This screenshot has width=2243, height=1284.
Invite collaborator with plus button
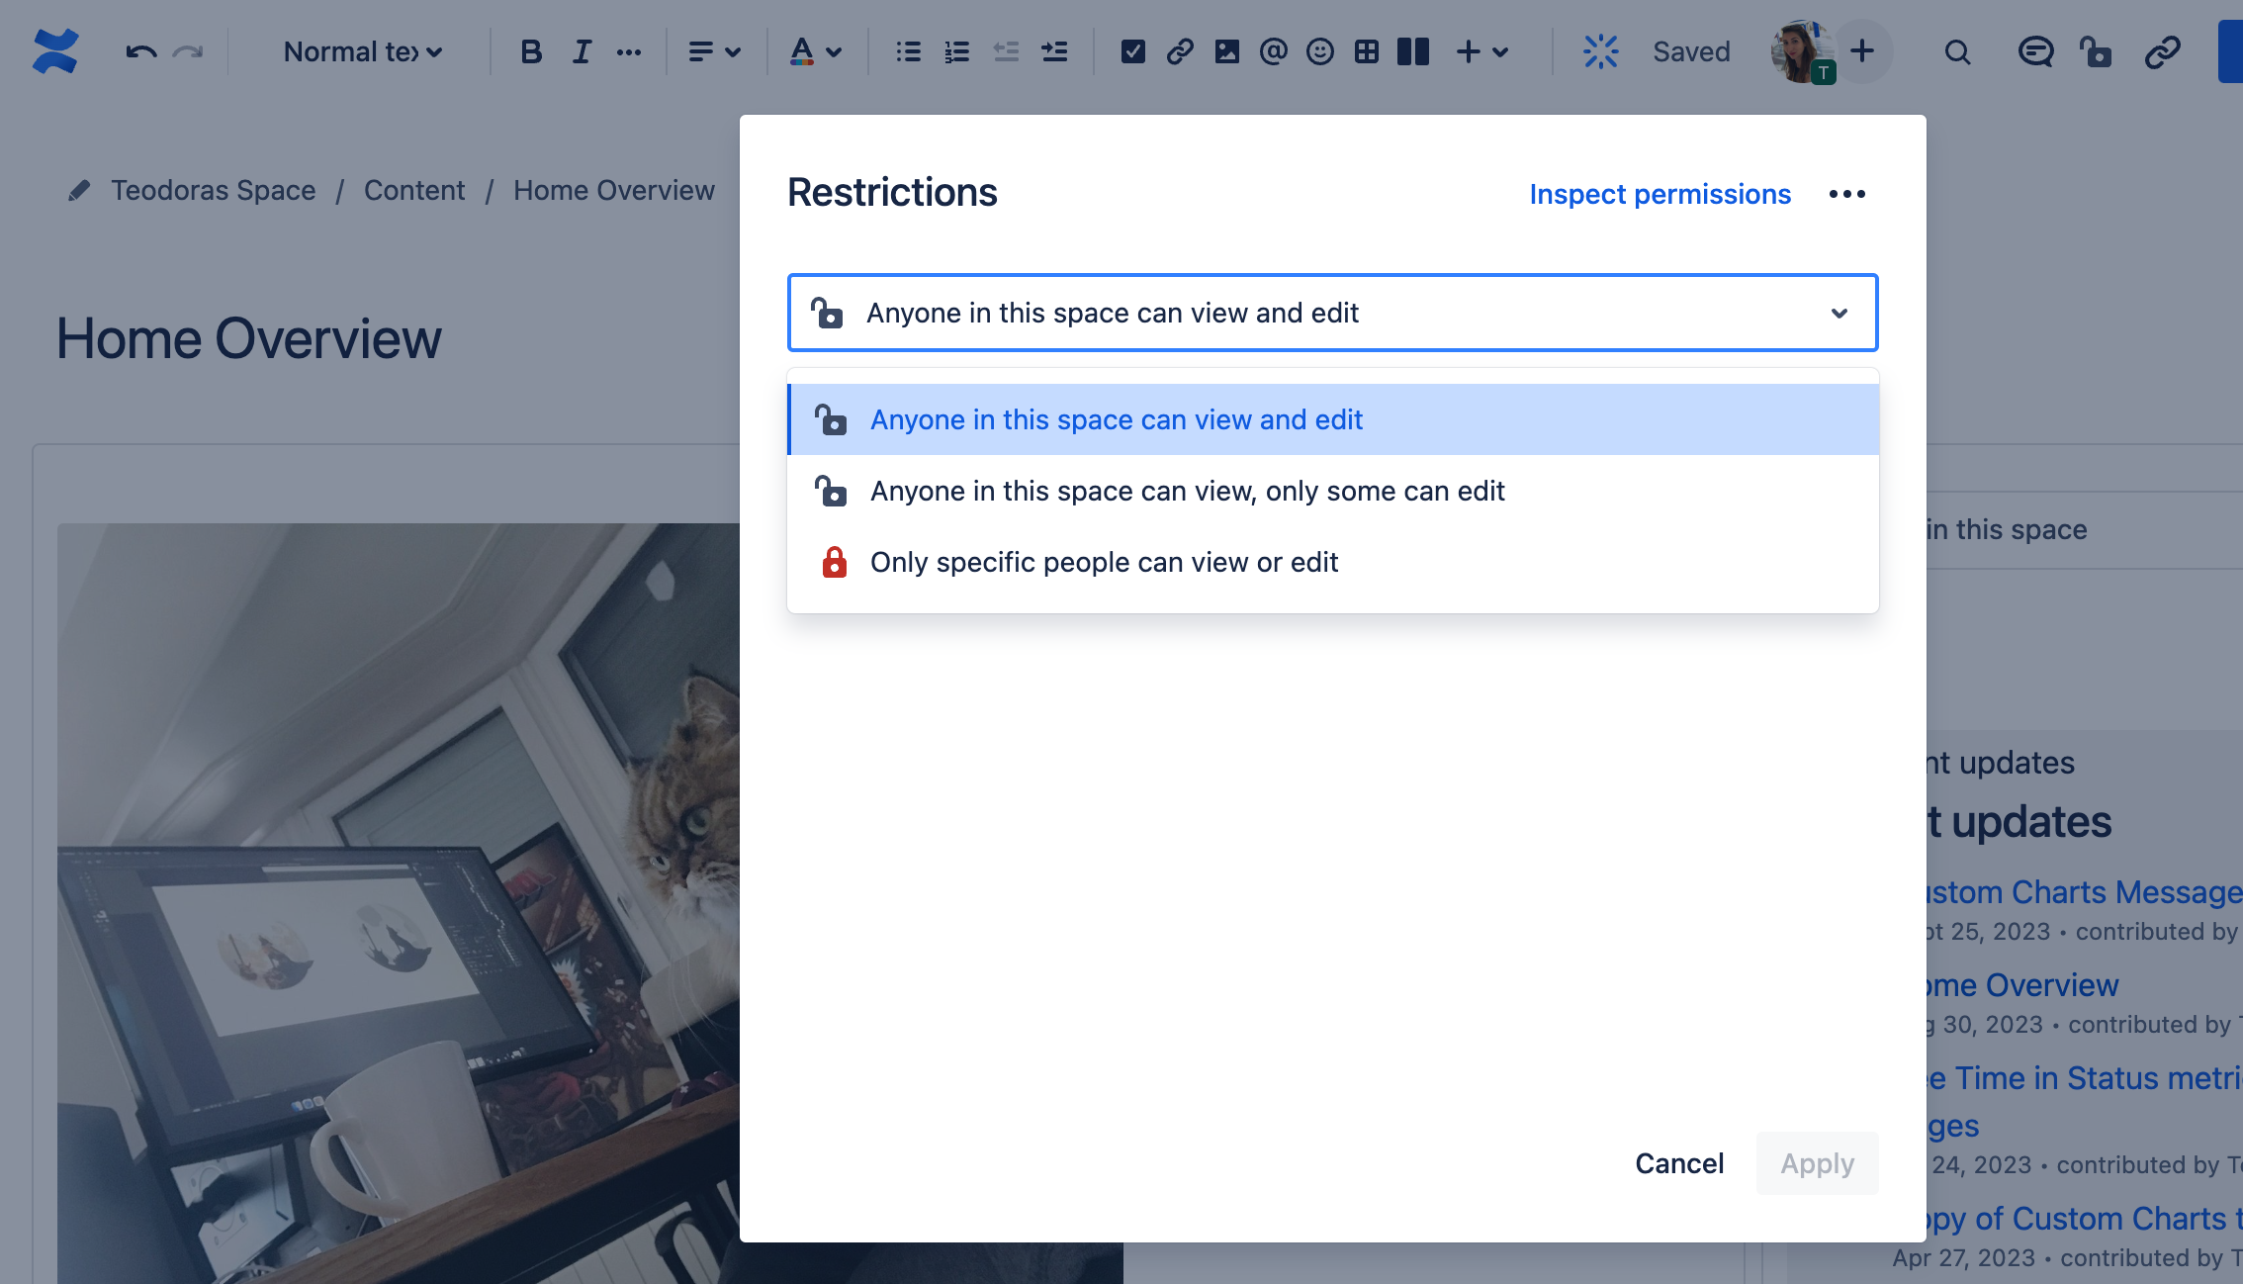[1862, 51]
